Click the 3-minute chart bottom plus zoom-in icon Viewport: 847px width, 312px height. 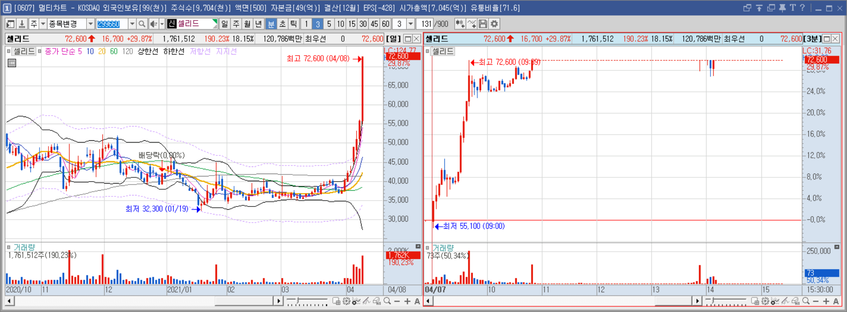pos(826,301)
